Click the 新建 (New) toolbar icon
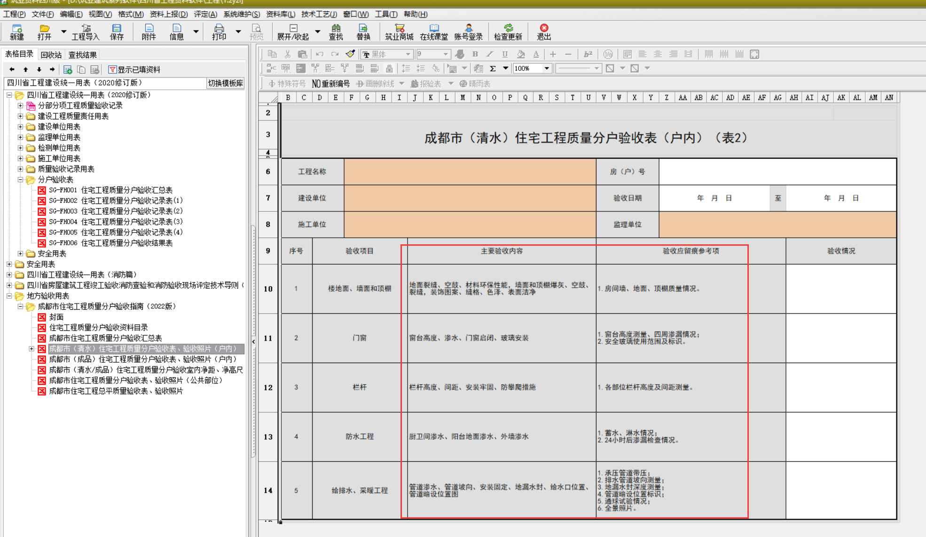The image size is (926, 537). click(x=17, y=32)
